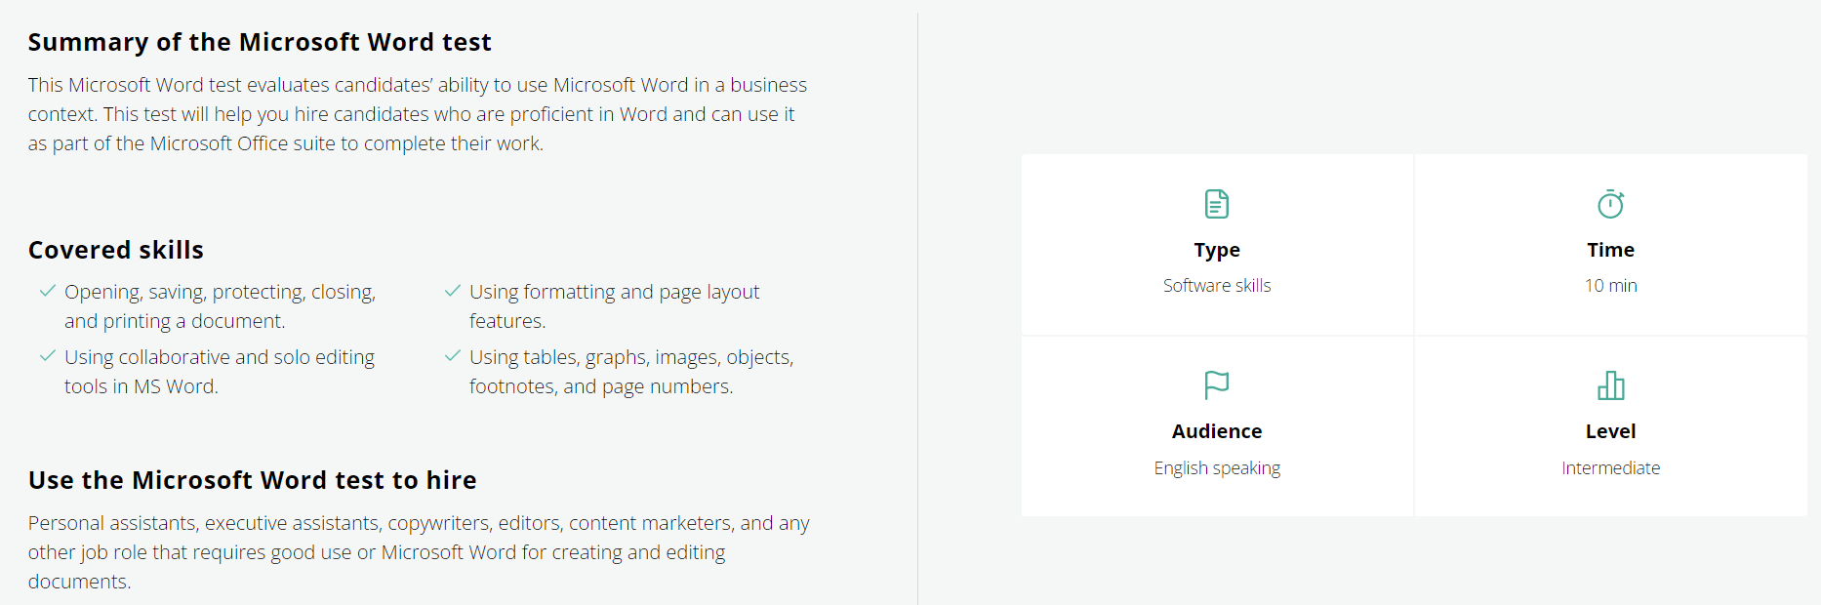Click the stopwatch icon above Time

coord(1610,204)
